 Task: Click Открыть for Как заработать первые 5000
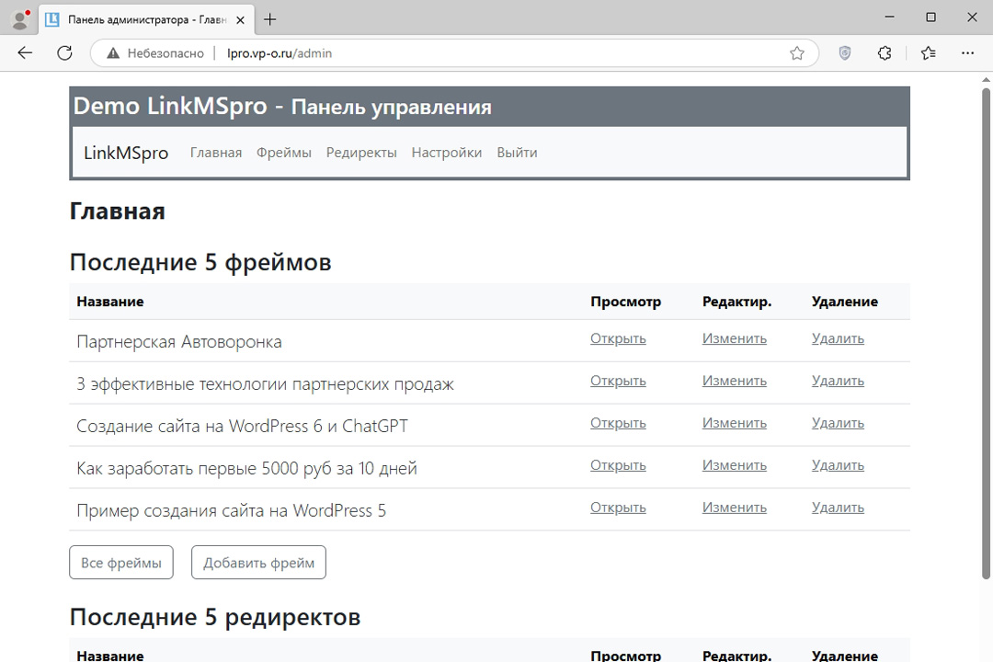tap(618, 465)
